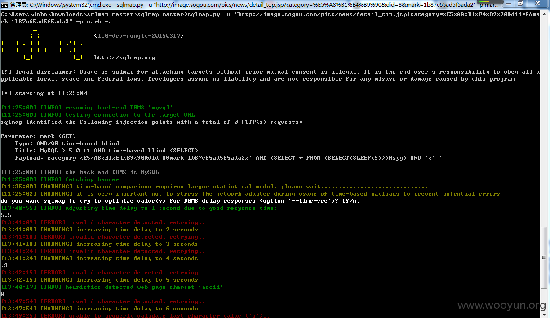Viewport: 550px width, 318px height.
Task: Click 'Title: MySQL > 5.0.11' line
Action: (106, 151)
